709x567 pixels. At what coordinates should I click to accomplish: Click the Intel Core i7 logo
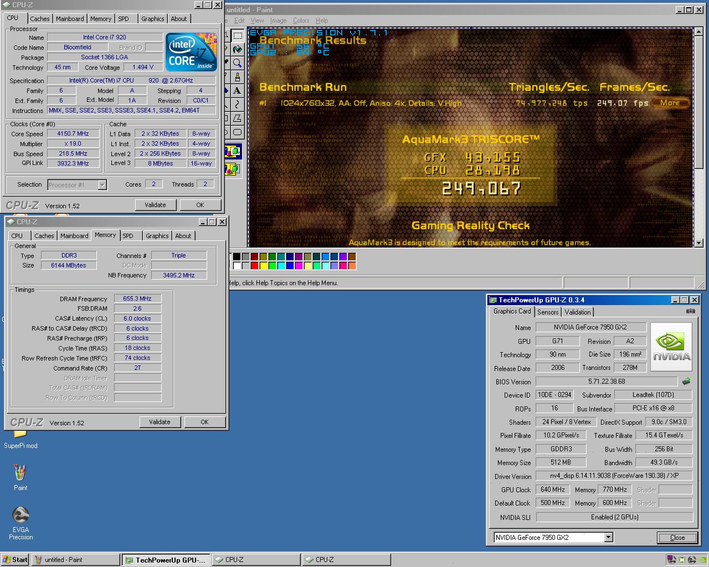click(x=192, y=52)
